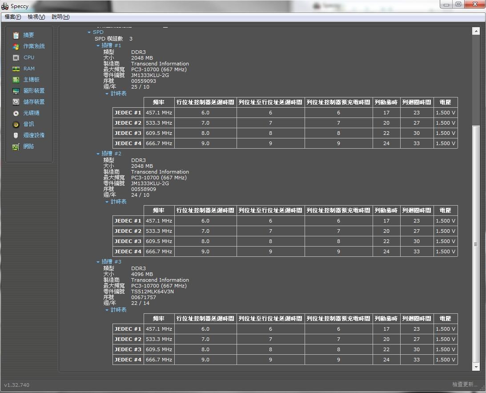The image size is (486, 393).
Task: Select the CPU chip icon
Action: click(16, 57)
